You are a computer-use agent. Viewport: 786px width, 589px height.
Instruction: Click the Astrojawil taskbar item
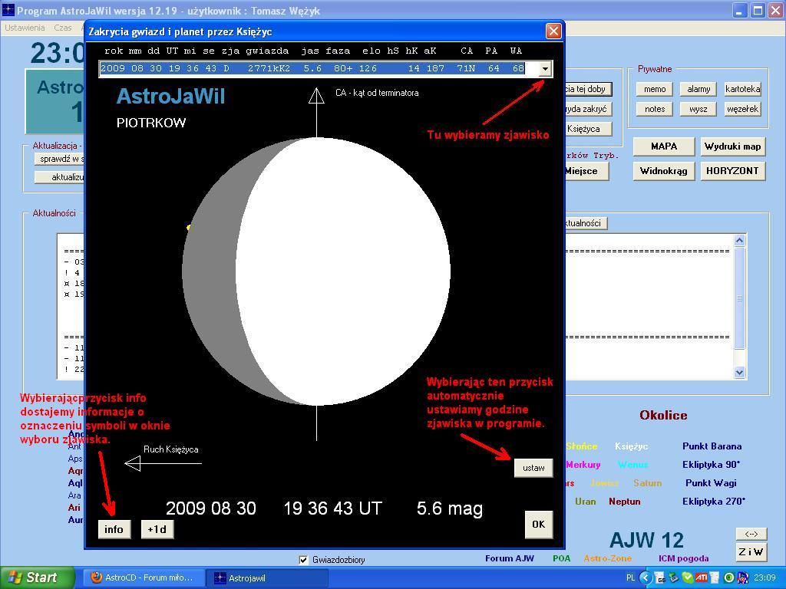tap(266, 578)
